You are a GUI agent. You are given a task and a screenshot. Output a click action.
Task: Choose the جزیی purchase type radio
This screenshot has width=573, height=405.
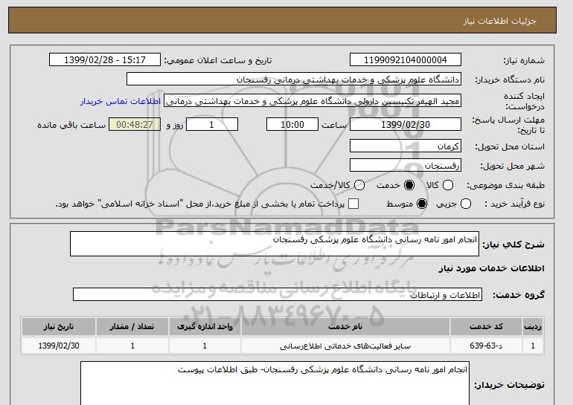pos(466,204)
